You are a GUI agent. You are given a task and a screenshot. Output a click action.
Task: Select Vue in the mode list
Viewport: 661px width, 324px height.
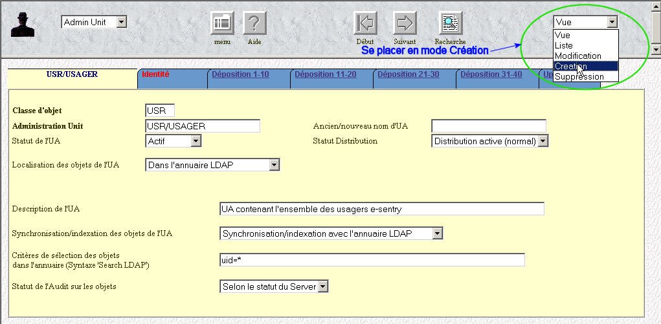(585, 35)
